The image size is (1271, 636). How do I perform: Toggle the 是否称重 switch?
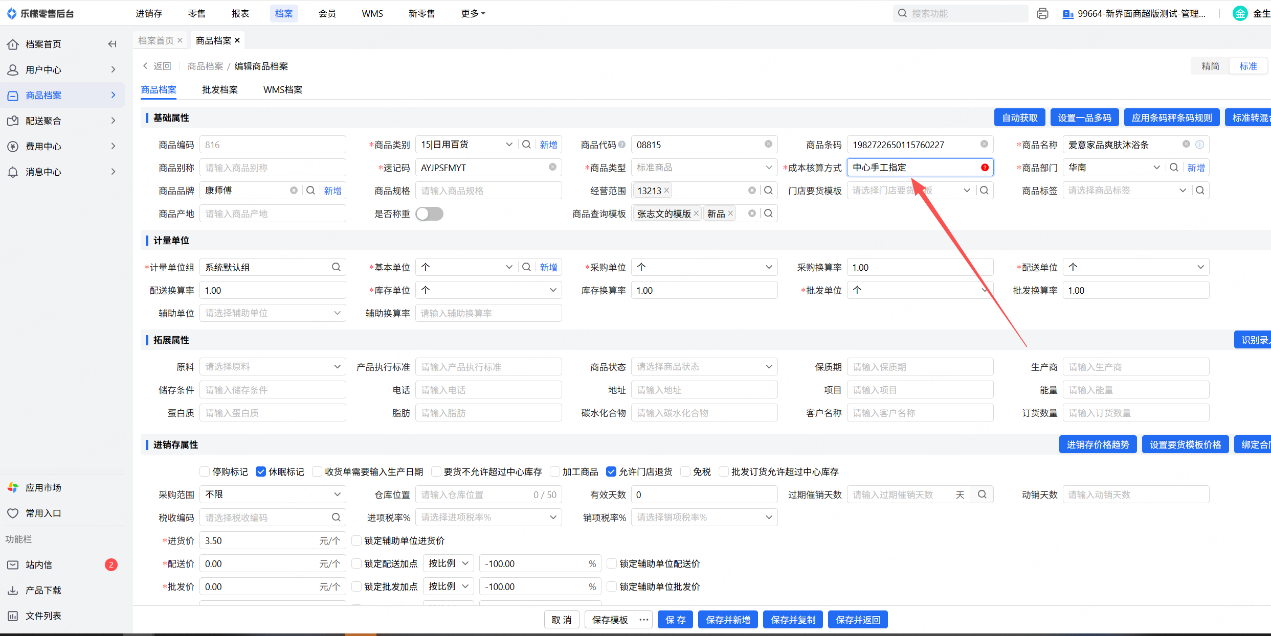click(x=429, y=214)
